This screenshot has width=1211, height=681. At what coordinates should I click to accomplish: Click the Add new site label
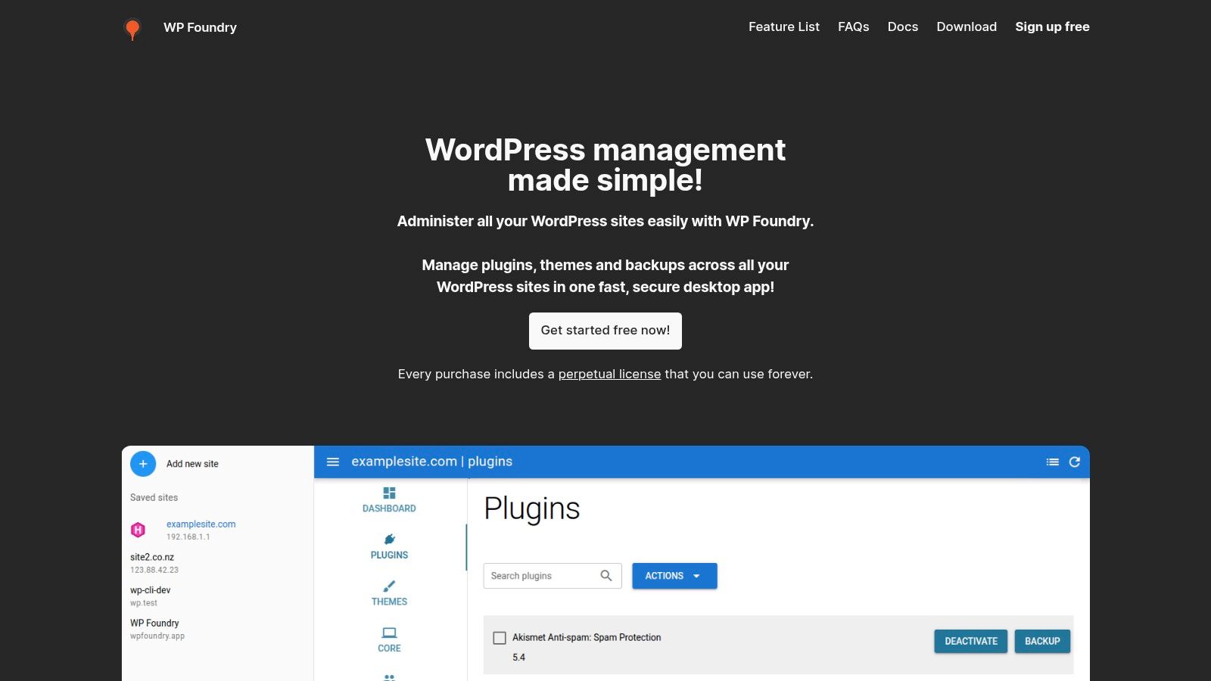(192, 464)
